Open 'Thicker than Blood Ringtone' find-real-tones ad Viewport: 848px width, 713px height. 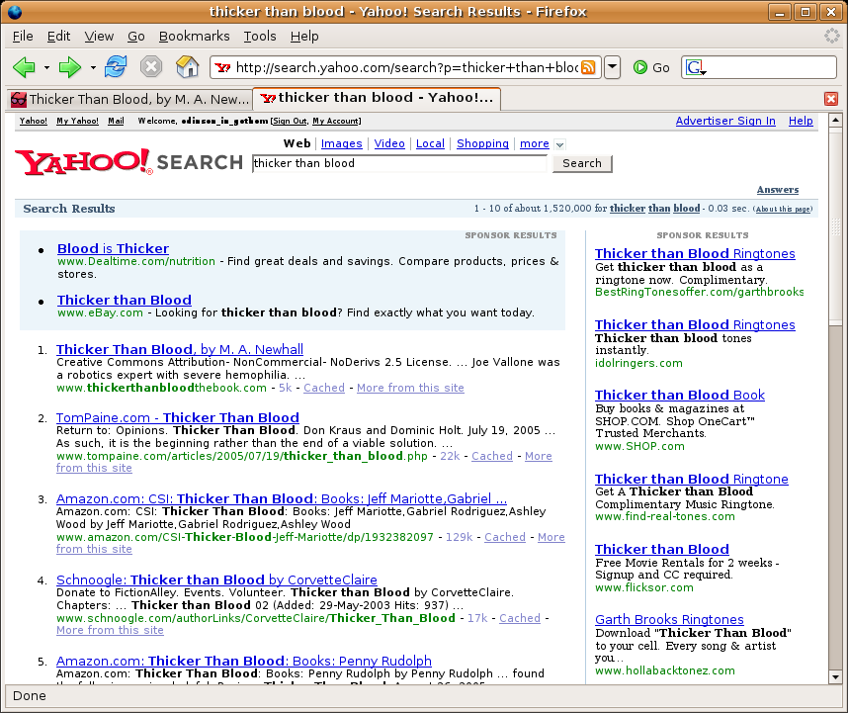pos(692,479)
